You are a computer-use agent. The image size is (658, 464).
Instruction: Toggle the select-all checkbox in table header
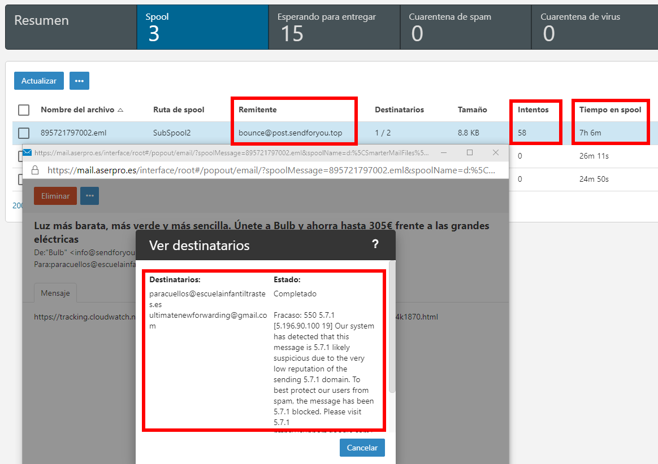pyautogui.click(x=24, y=110)
